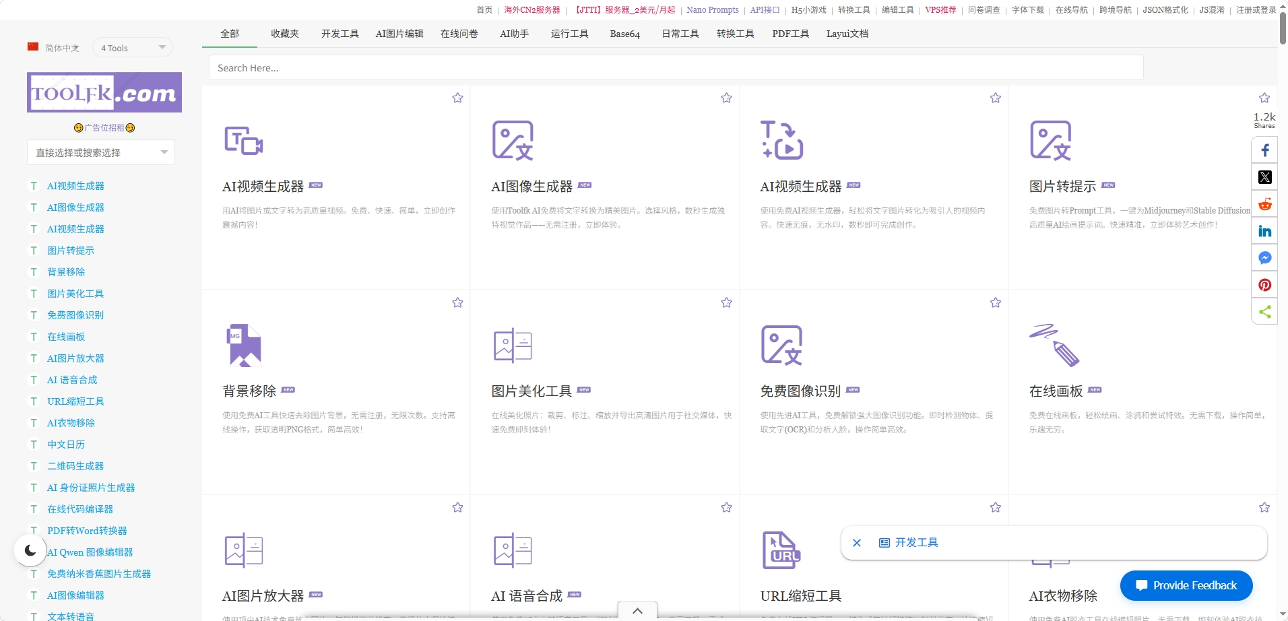The height and width of the screenshot is (621, 1288).
Task: Share on LinkedIn
Action: [1264, 231]
